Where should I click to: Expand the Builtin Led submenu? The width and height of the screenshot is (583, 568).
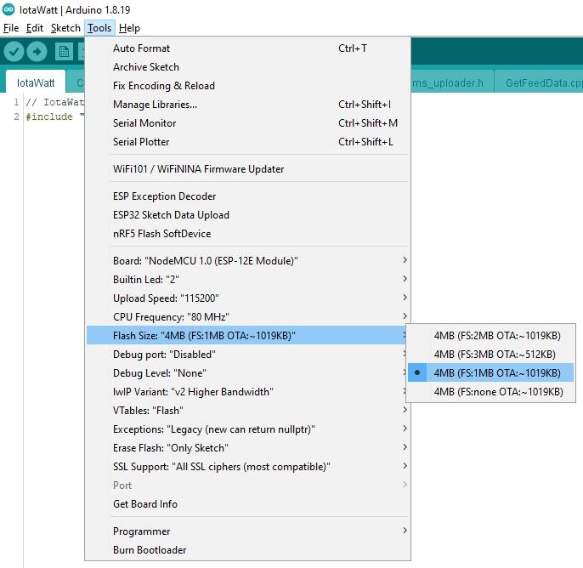tap(248, 280)
